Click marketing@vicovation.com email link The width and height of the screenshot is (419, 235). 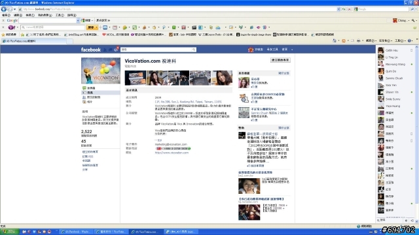click(x=171, y=144)
